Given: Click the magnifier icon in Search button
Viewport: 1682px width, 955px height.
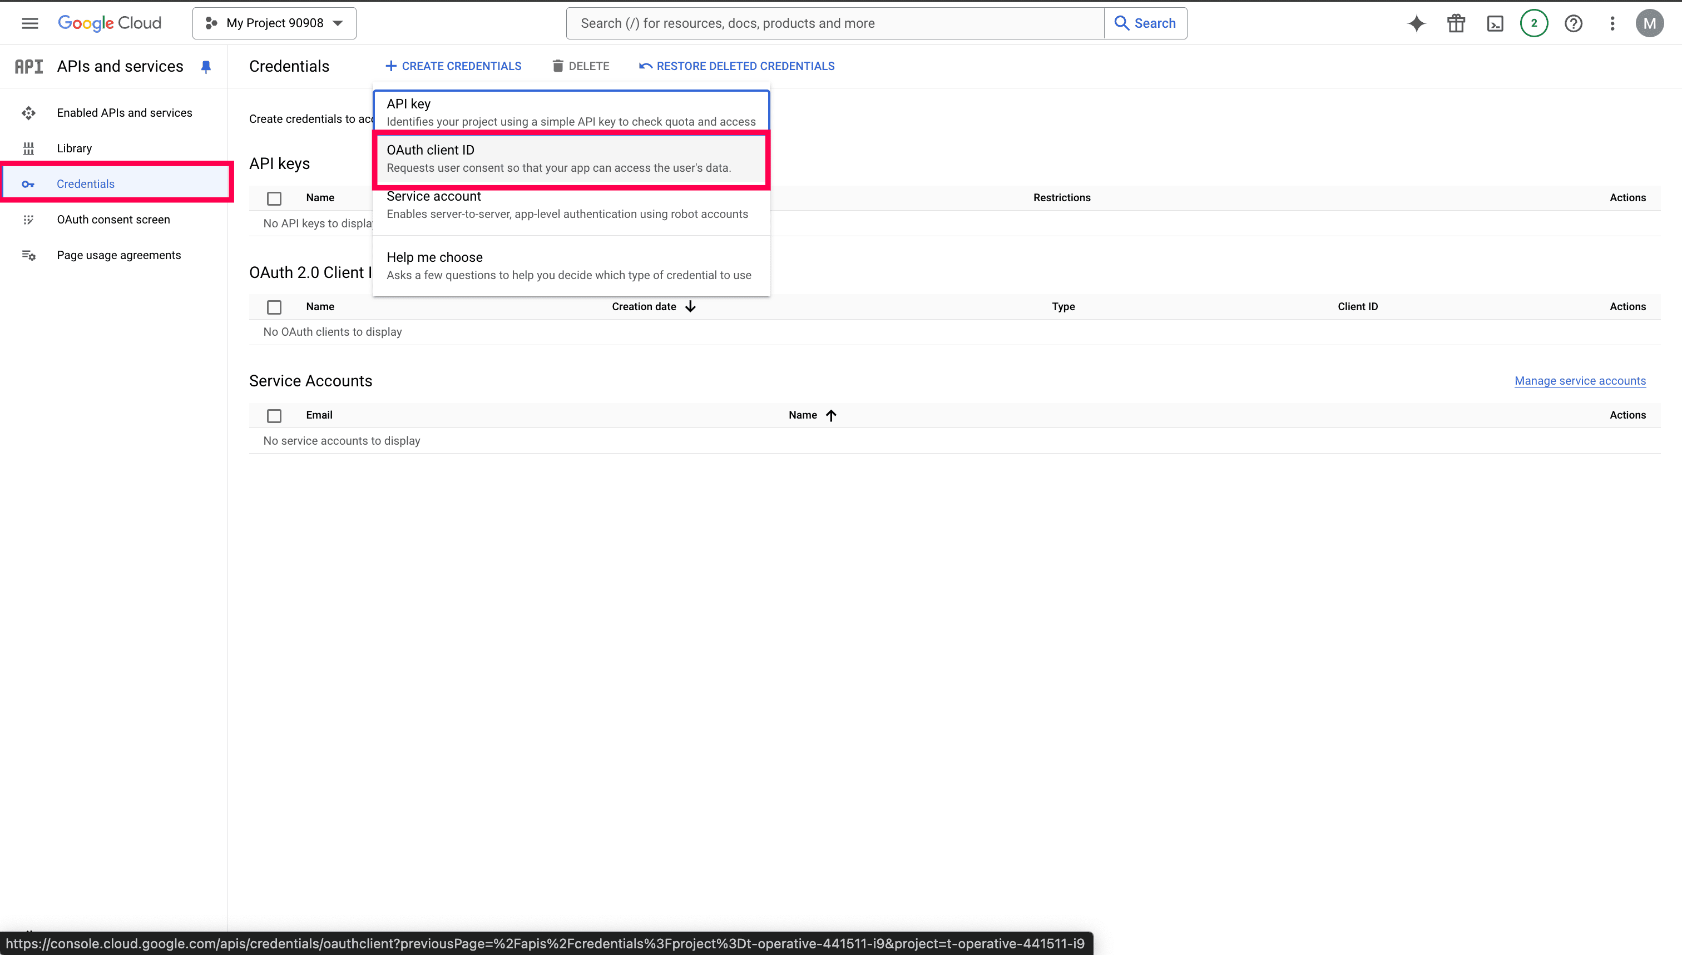Looking at the screenshot, I should [1121, 23].
